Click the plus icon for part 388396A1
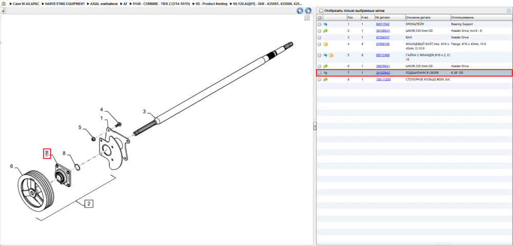 [320, 66]
